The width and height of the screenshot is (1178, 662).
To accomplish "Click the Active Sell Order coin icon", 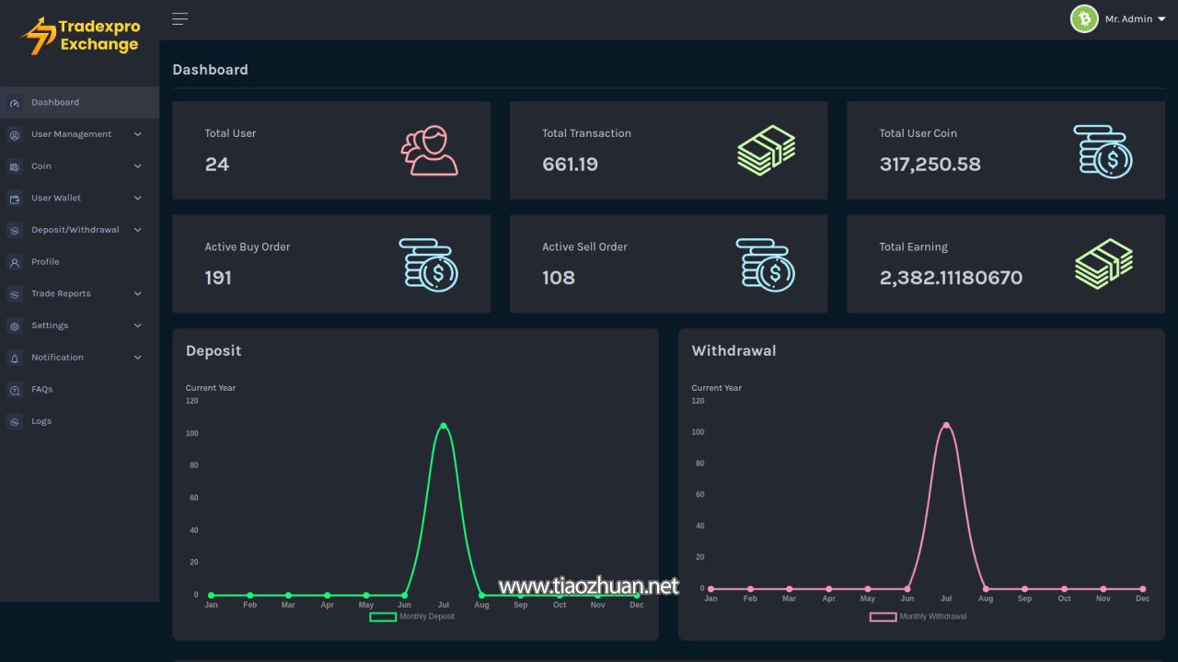I will coord(765,265).
